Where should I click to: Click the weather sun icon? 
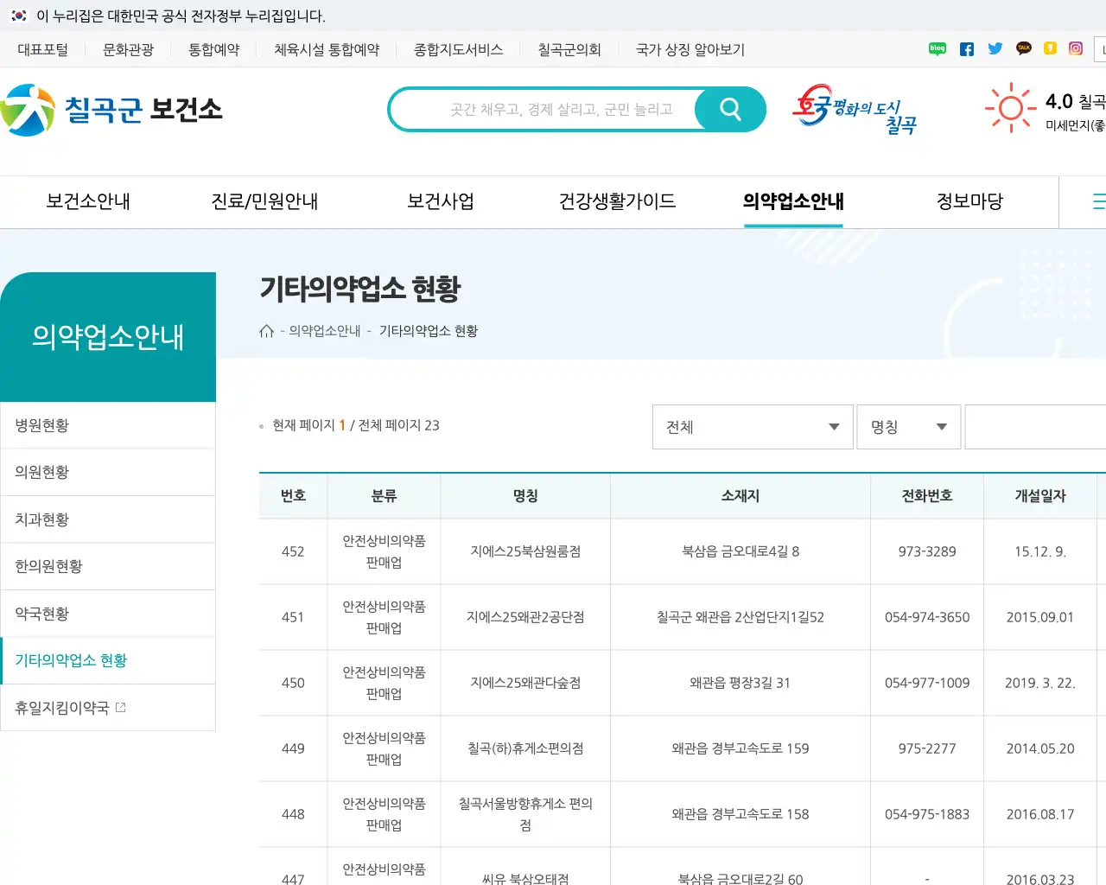1010,106
